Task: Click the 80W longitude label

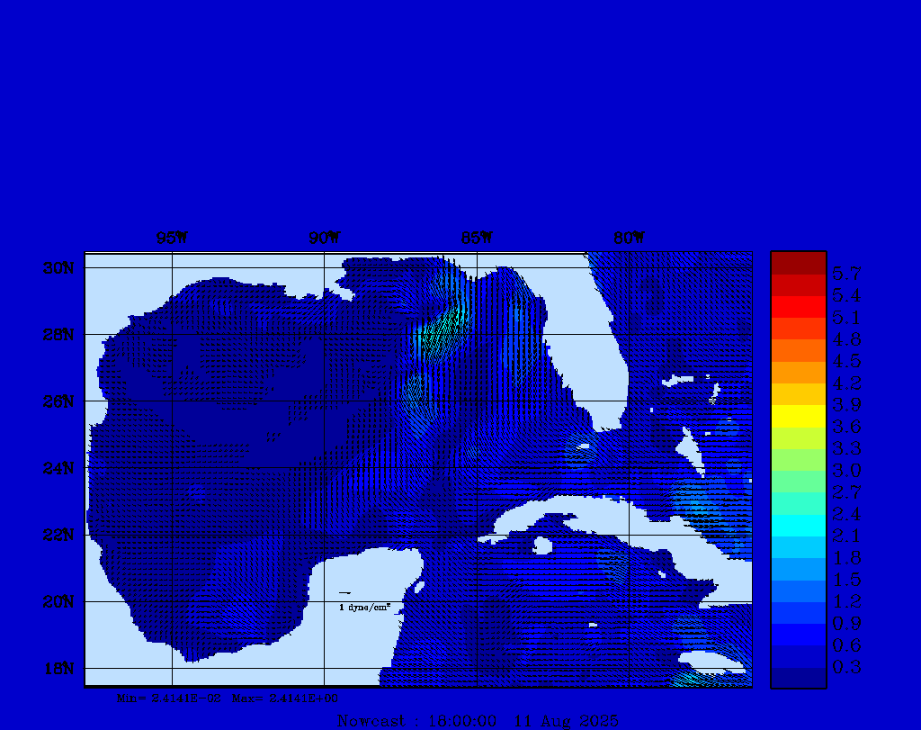Action: pyautogui.click(x=628, y=239)
